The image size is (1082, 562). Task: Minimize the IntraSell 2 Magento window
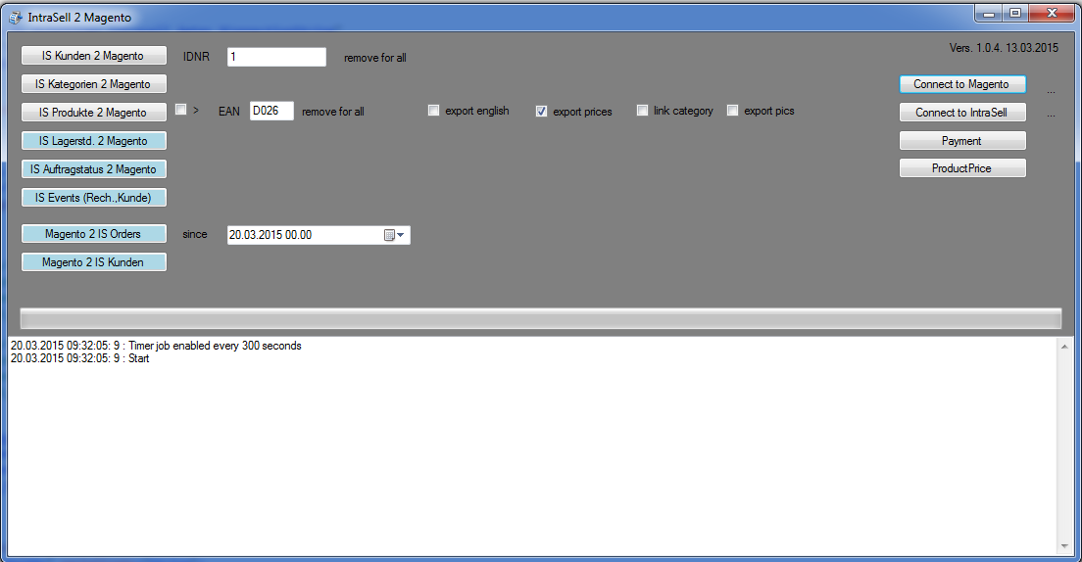tap(988, 13)
